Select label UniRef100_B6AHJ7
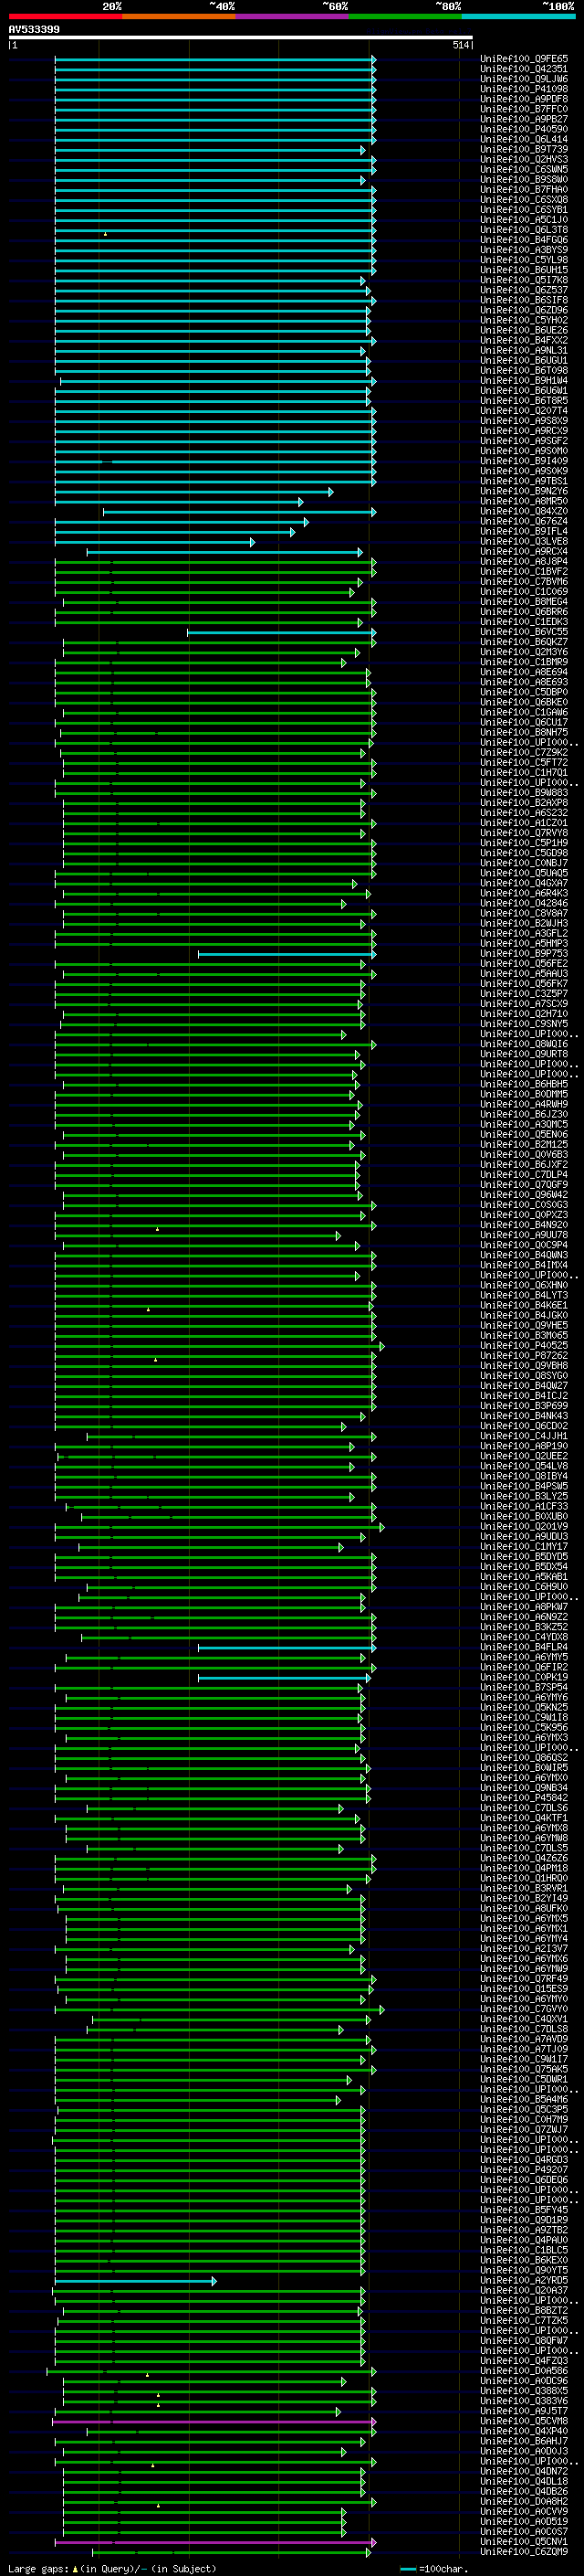The height and width of the screenshot is (2576, 584). (x=524, y=2441)
